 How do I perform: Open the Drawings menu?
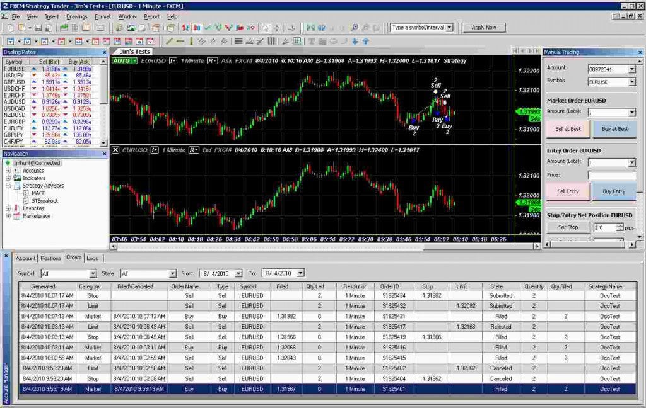[76, 17]
